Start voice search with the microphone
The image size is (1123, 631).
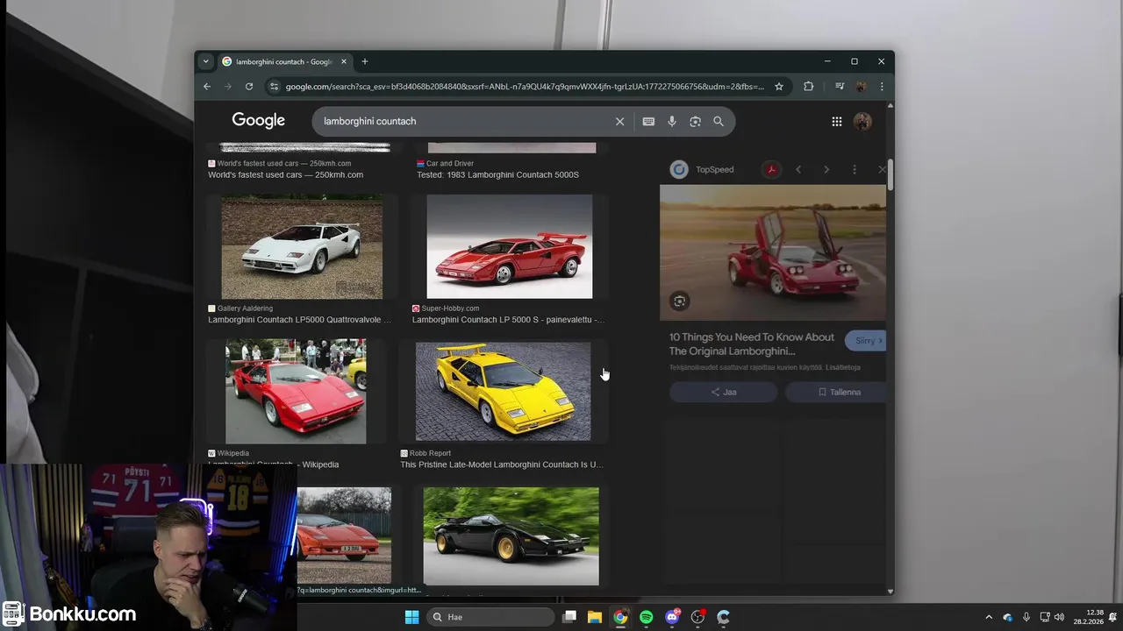[672, 122]
